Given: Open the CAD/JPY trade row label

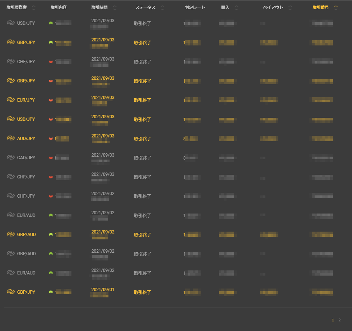Looking at the screenshot, I should pos(26,157).
